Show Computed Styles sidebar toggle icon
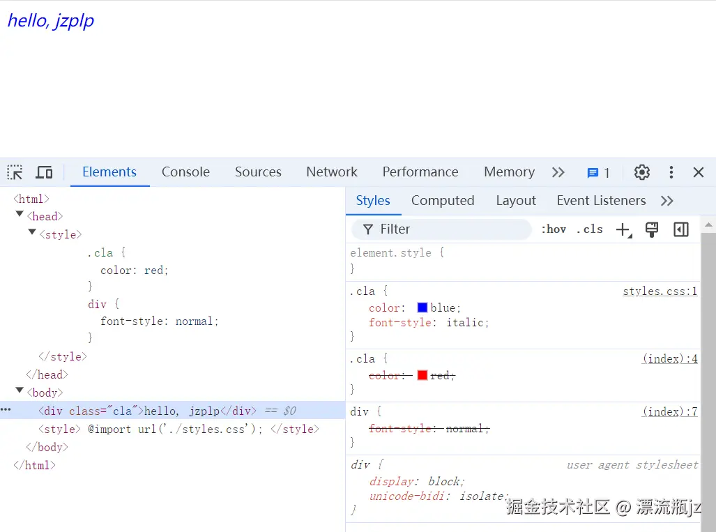This screenshot has width=716, height=532. pyautogui.click(x=681, y=229)
